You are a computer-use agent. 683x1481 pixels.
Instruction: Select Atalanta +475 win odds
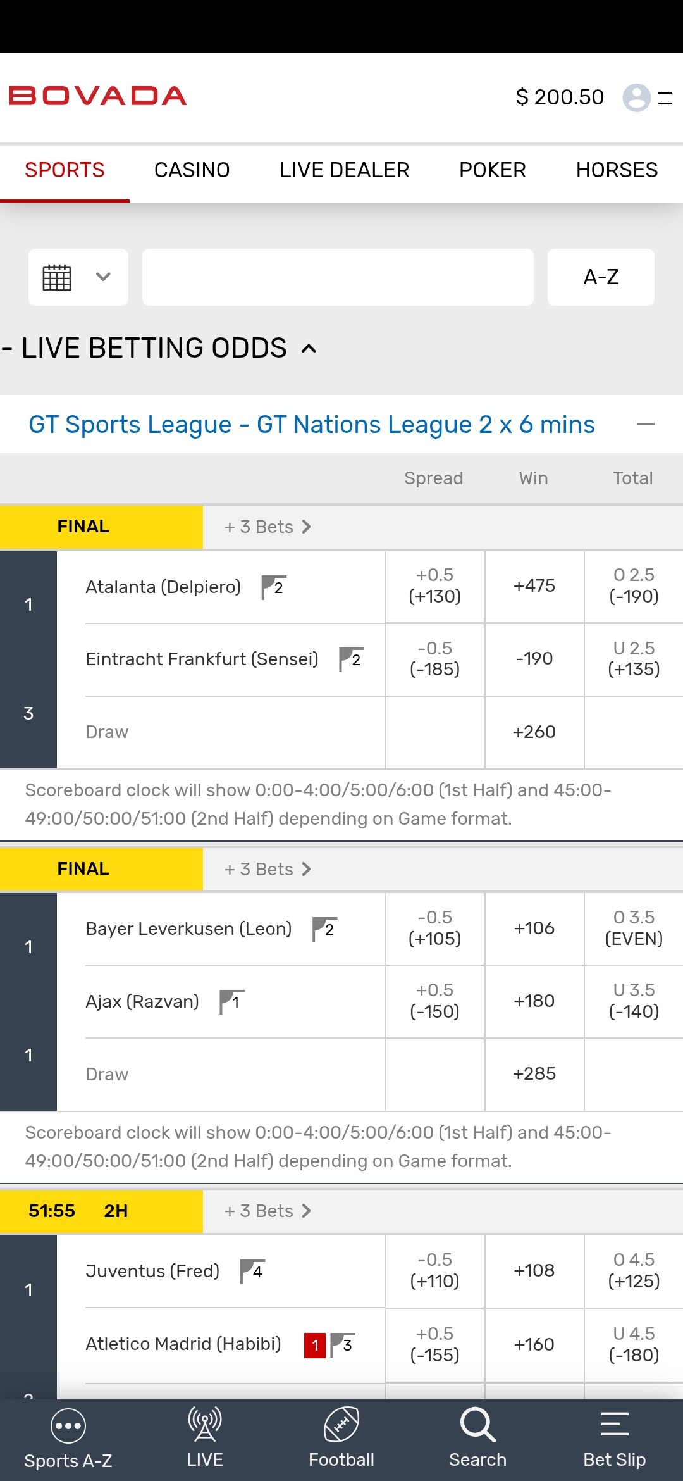534,586
